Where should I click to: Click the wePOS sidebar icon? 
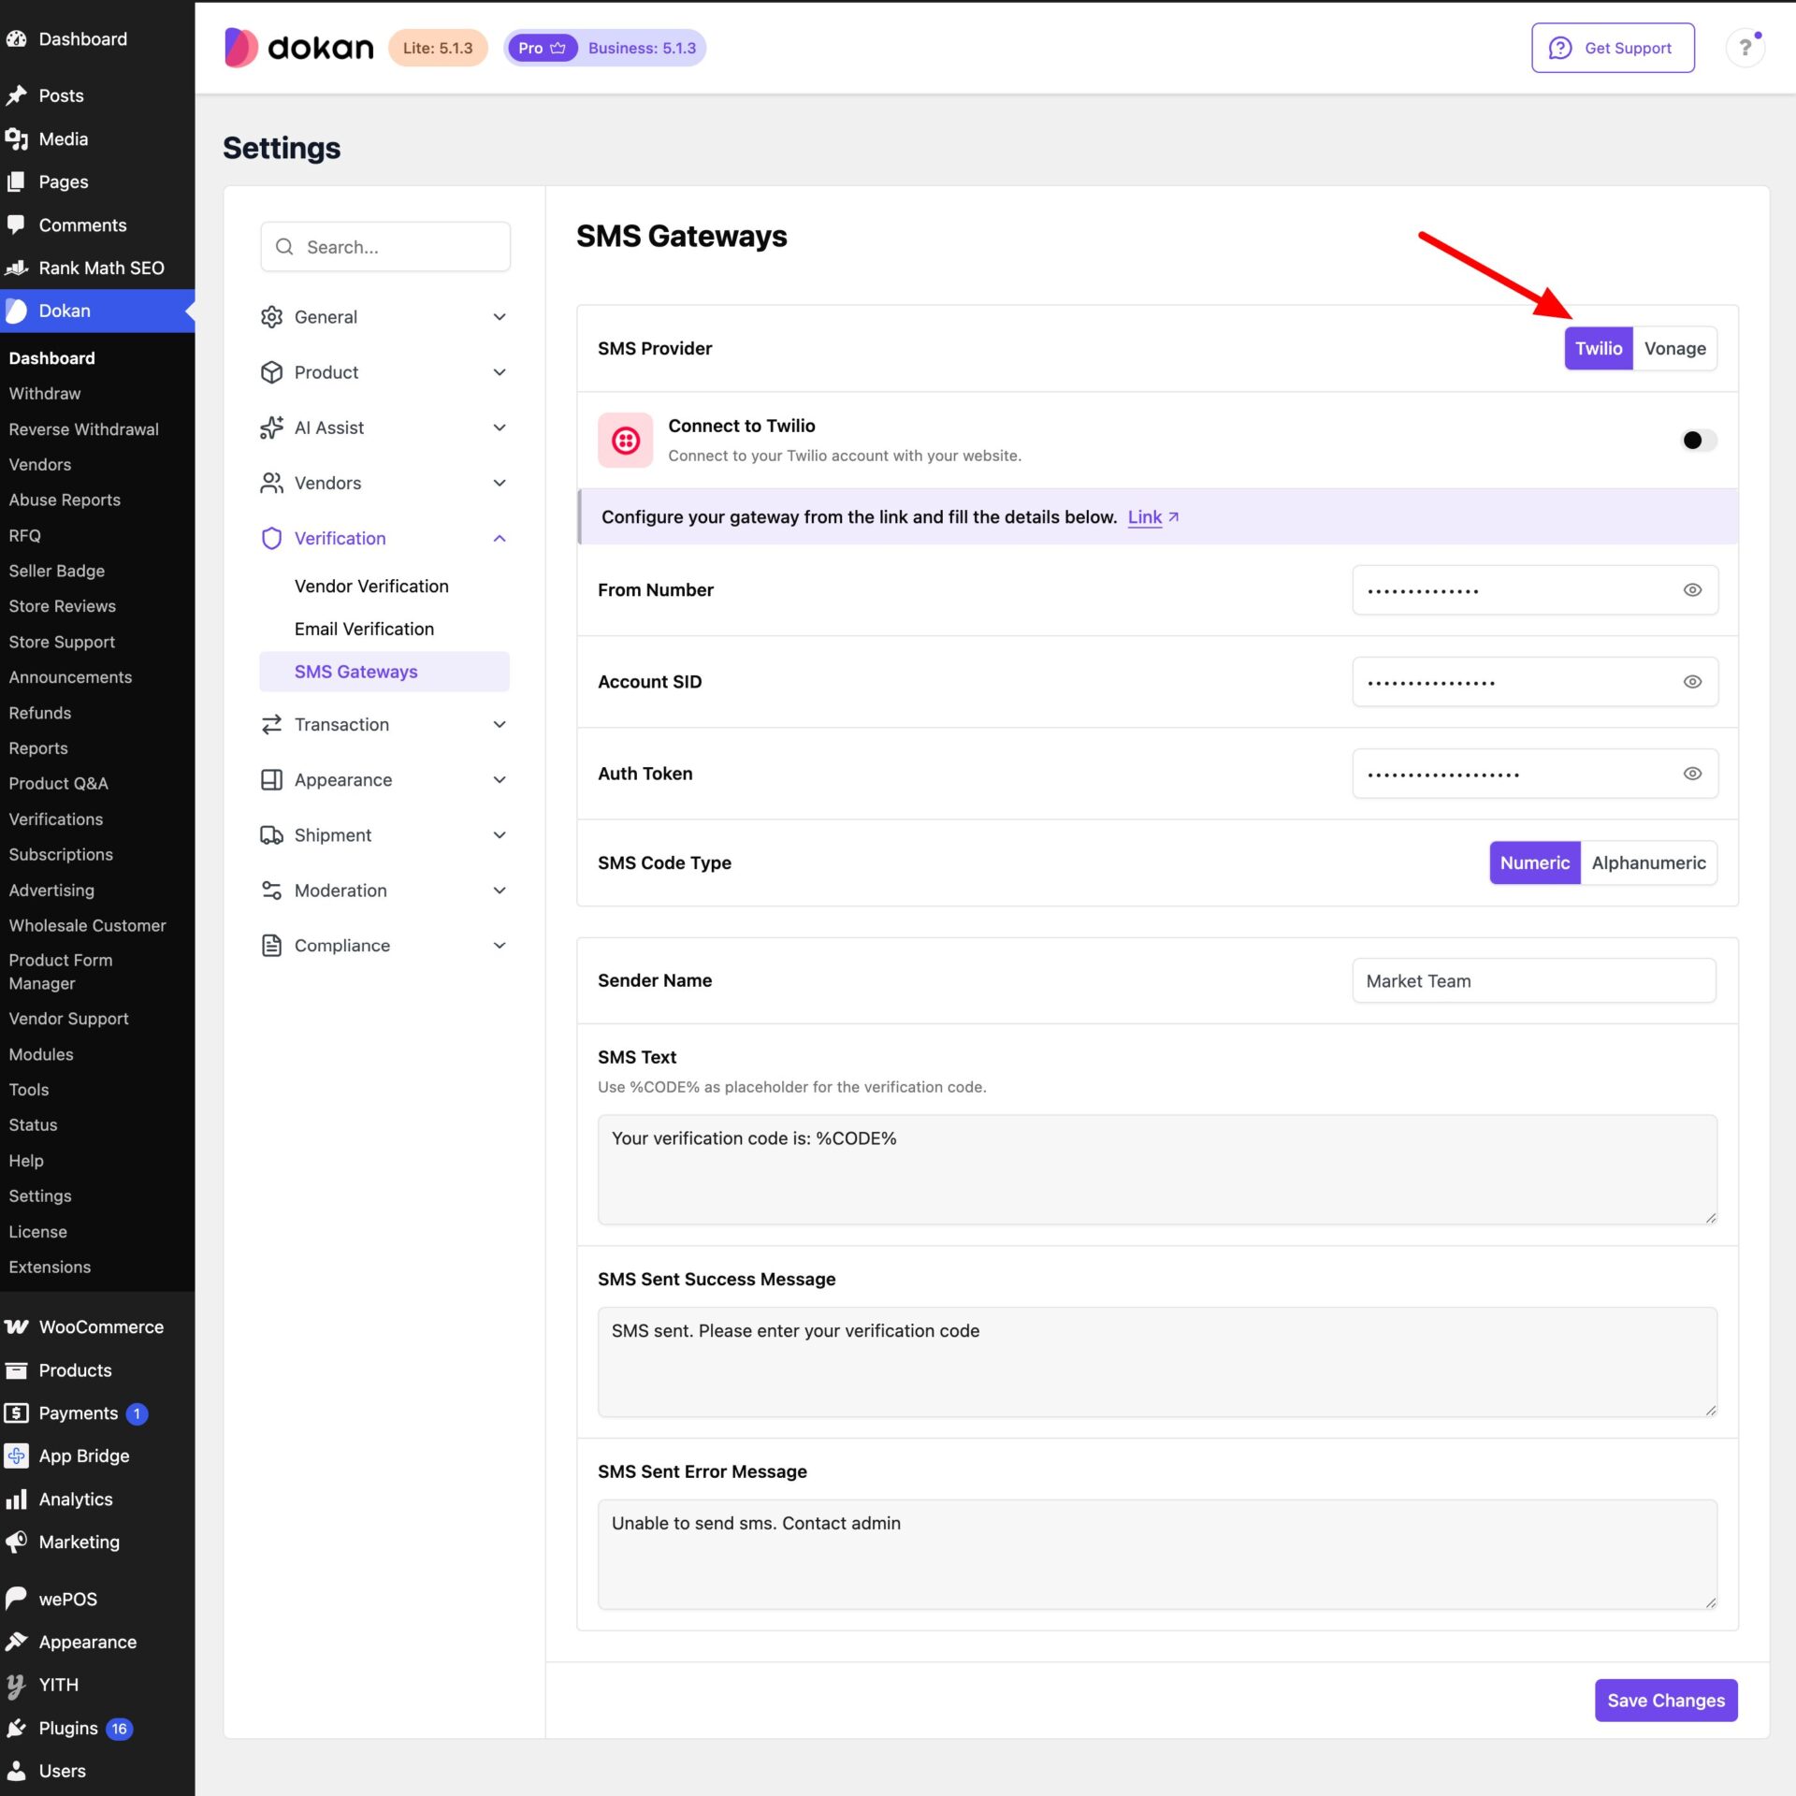[17, 1599]
